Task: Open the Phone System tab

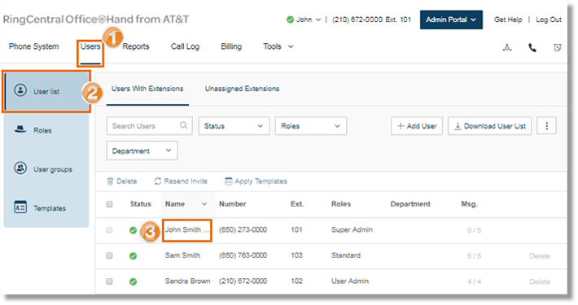Action: point(34,46)
